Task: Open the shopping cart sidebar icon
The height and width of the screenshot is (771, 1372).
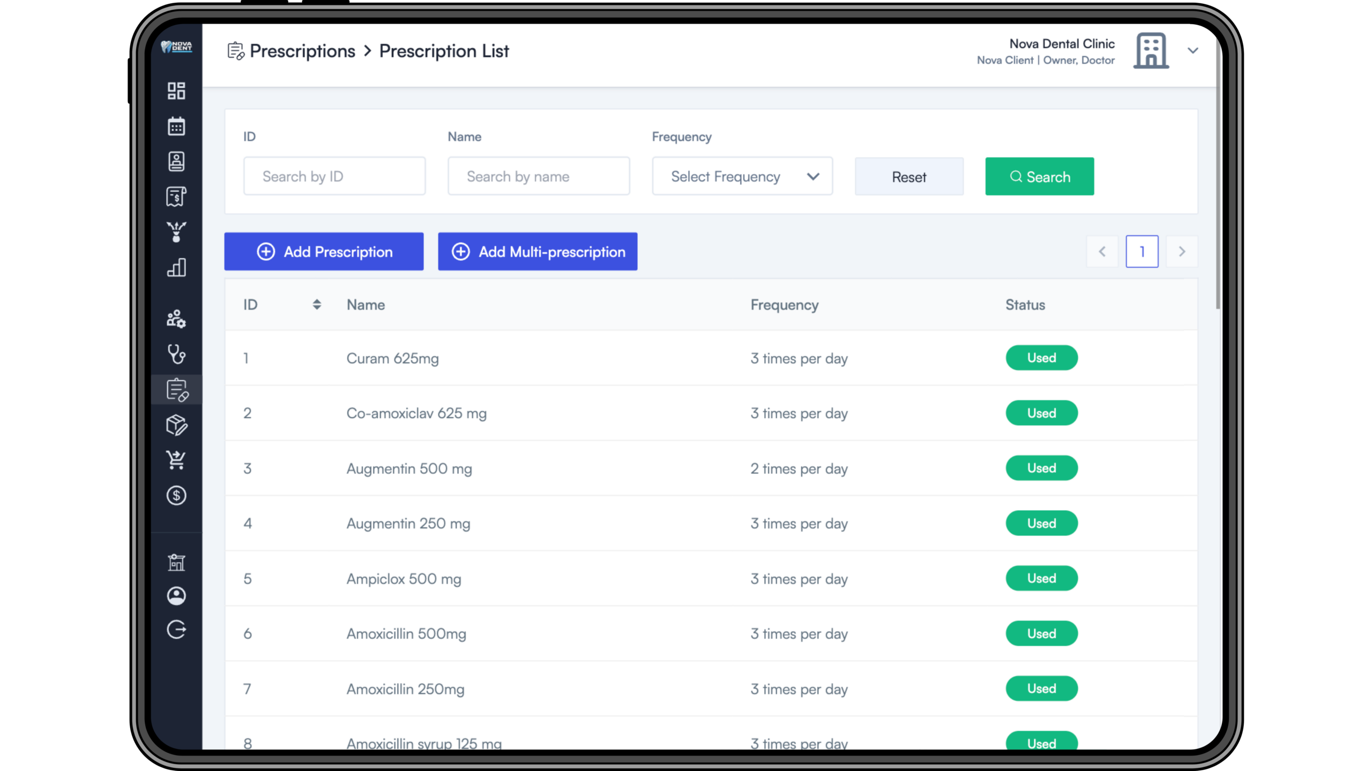Action: pyautogui.click(x=176, y=460)
